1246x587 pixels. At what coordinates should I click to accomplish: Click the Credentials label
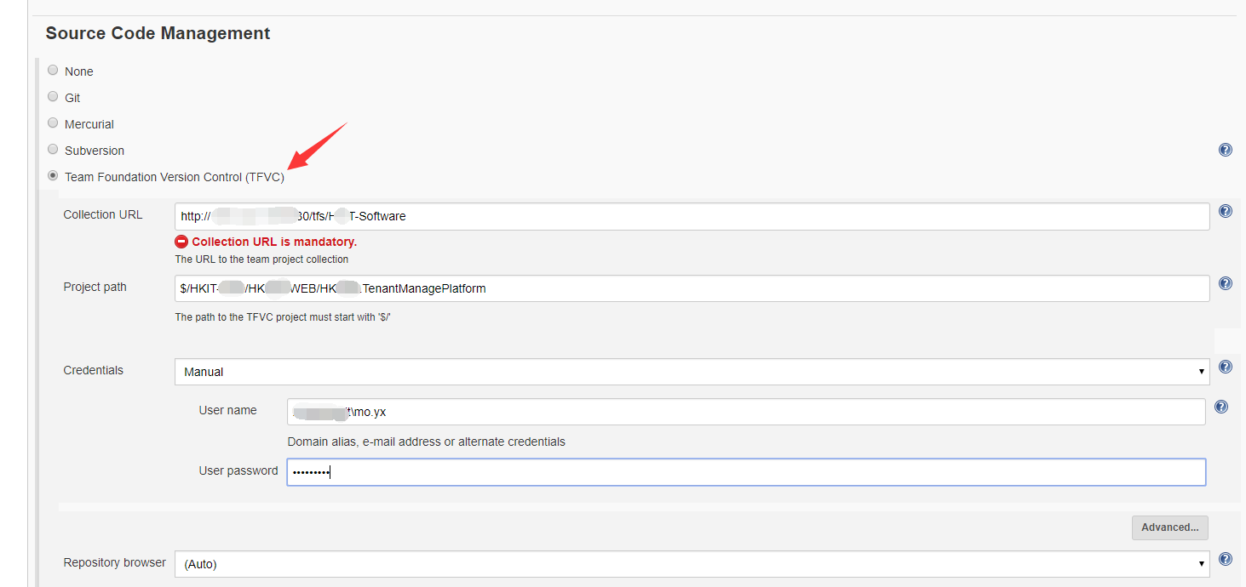pyautogui.click(x=93, y=370)
